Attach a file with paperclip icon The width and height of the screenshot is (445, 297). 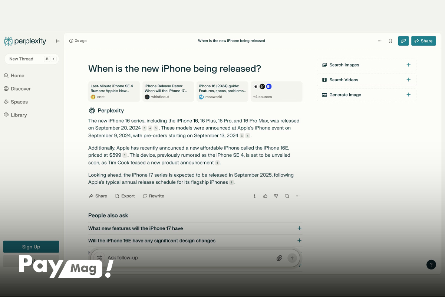pyautogui.click(x=279, y=258)
